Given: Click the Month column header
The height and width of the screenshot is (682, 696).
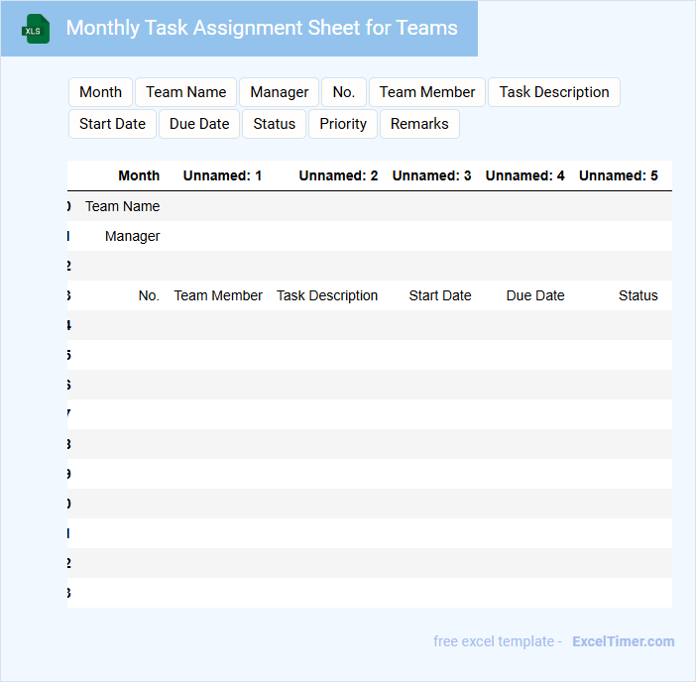Looking at the screenshot, I should [139, 175].
